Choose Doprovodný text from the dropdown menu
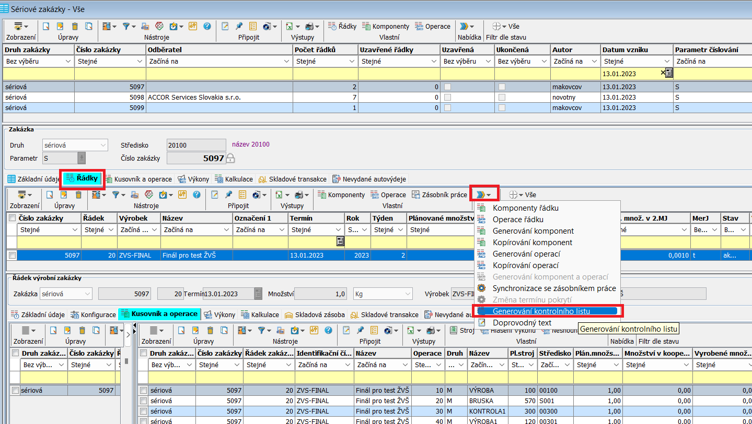The image size is (752, 424). point(522,323)
